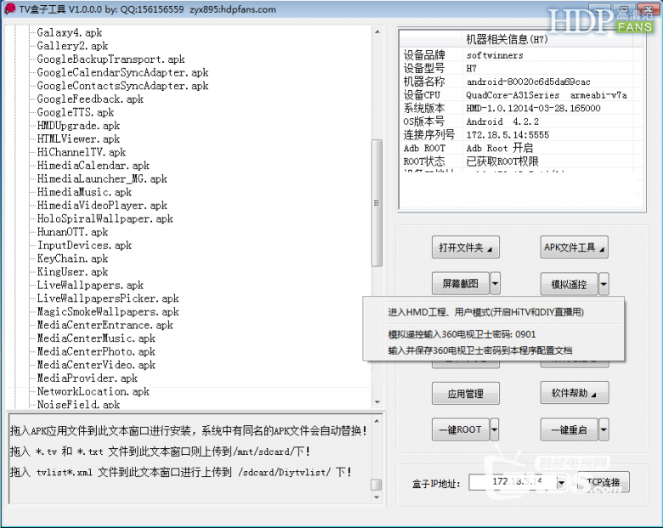The height and width of the screenshot is (528, 663).
Task: Click the 已获取ROOT权限 status cell
Action: pyautogui.click(x=502, y=162)
